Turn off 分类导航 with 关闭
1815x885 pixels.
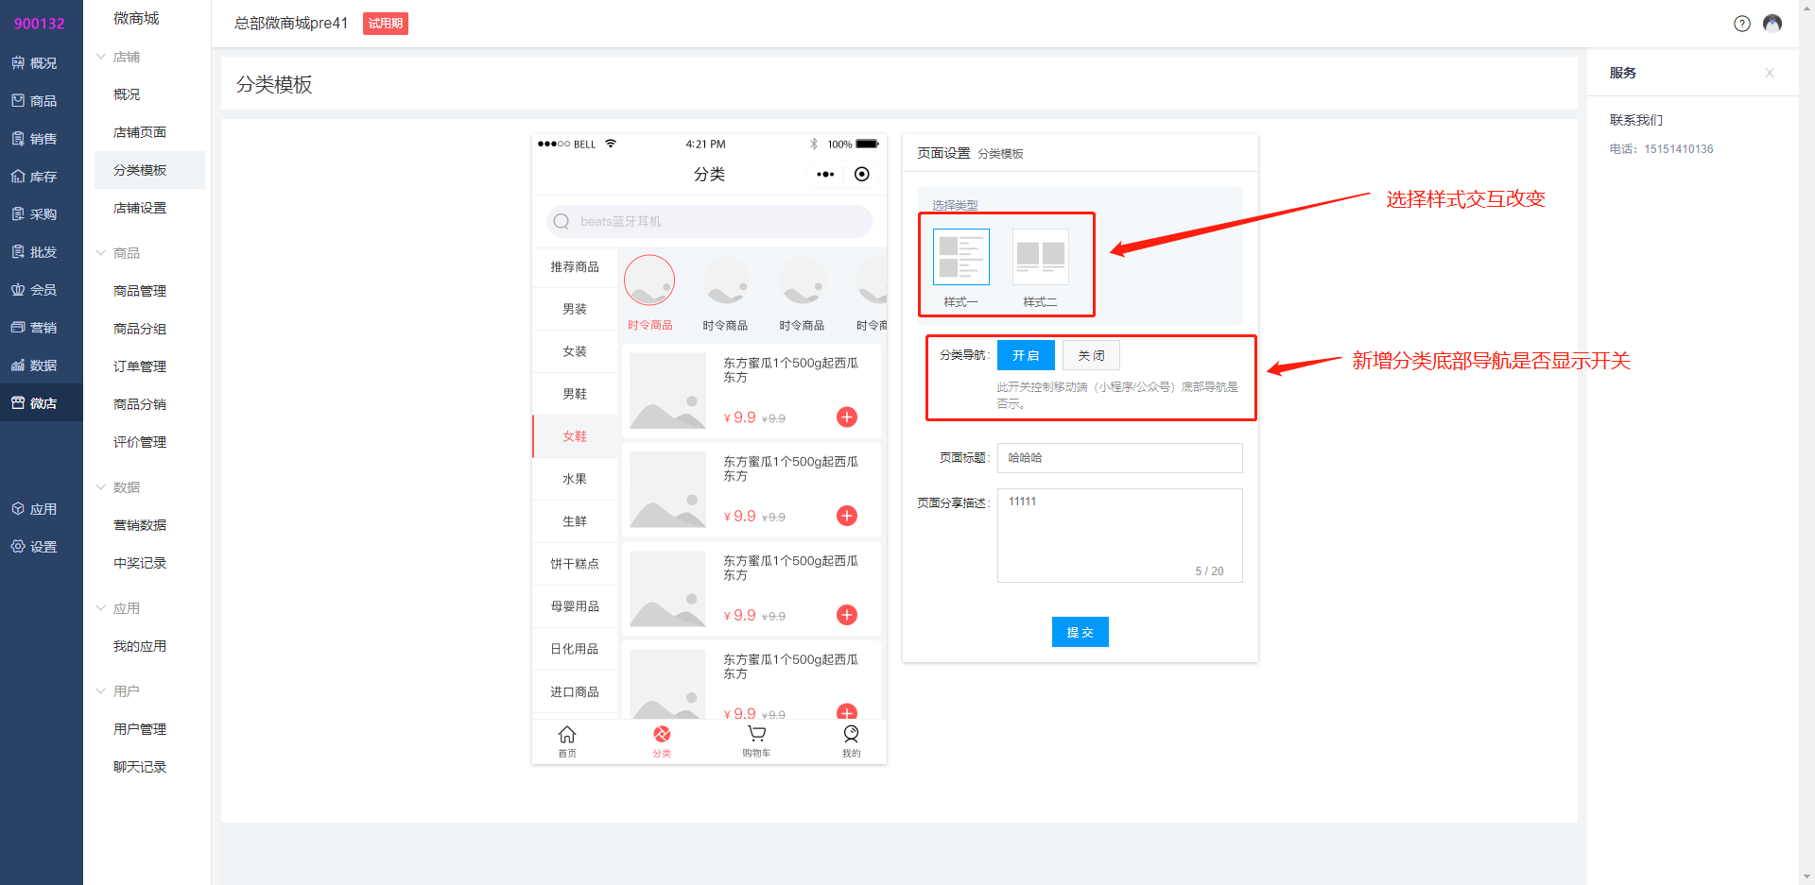click(1091, 355)
